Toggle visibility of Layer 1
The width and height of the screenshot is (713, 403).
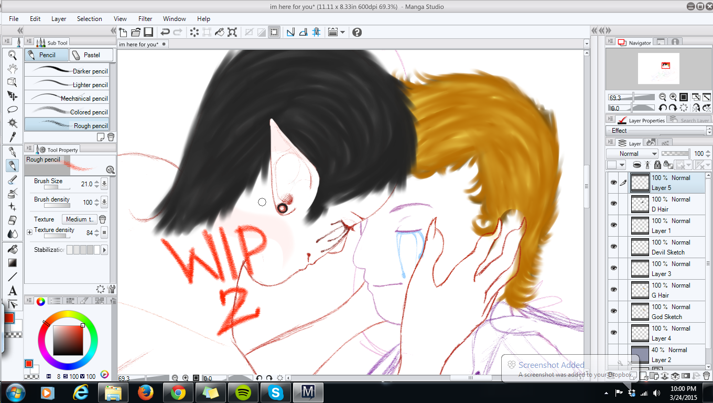coord(613,226)
